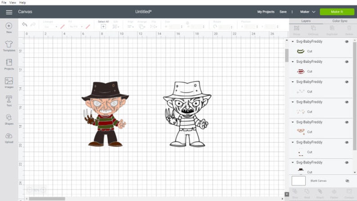This screenshot has width=357, height=201.
Task: Open the Align dropdown
Action: pos(130,27)
